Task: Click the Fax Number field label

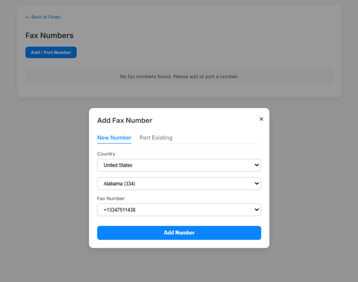Action: click(x=111, y=198)
